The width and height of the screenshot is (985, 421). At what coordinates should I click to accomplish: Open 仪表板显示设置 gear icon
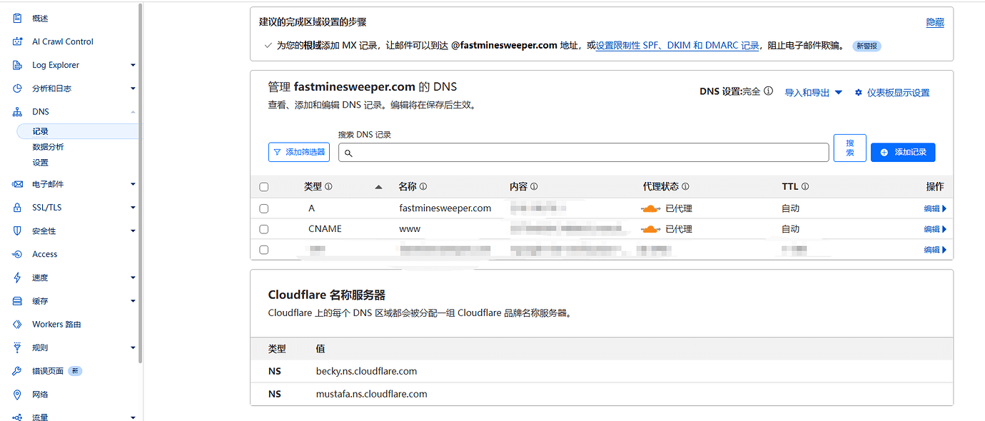(858, 92)
